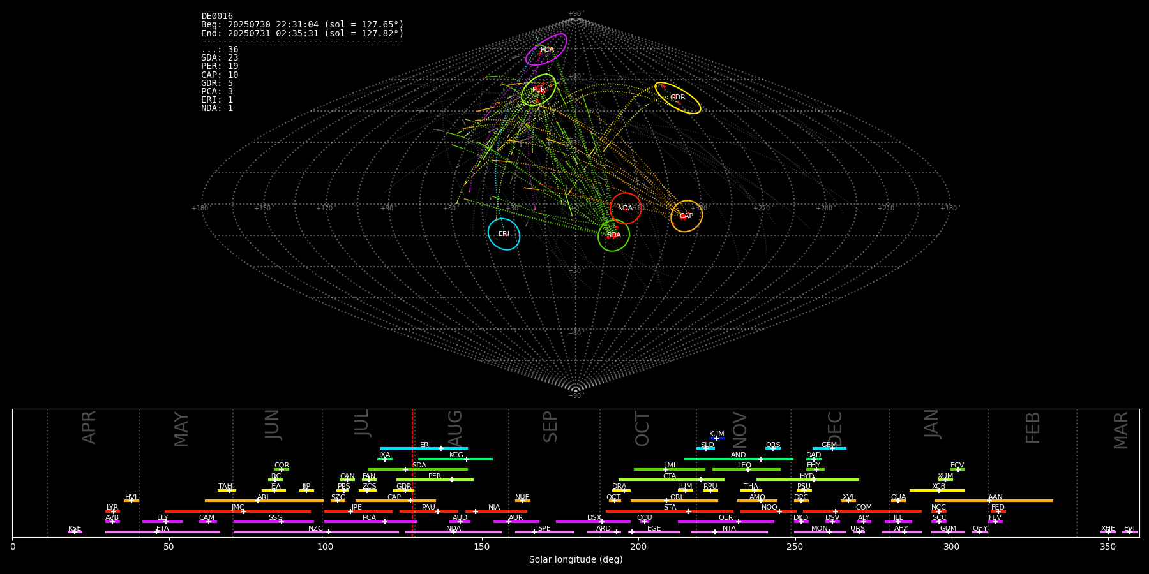Click the green SDA radiant circle in sky map
Image resolution: width=1149 pixels, height=574 pixels.
point(613,235)
